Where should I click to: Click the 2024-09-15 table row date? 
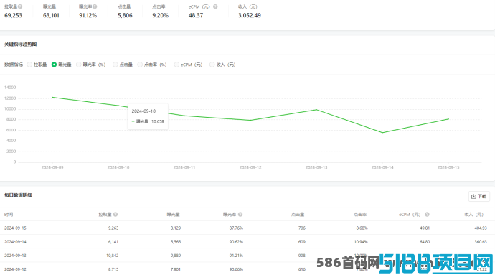pyautogui.click(x=15, y=228)
